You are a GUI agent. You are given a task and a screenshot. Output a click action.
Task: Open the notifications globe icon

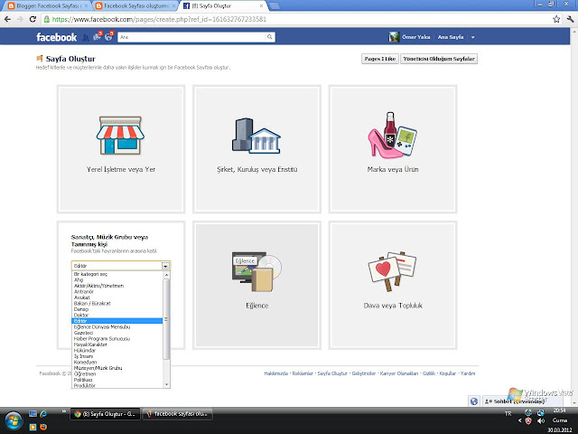point(109,36)
